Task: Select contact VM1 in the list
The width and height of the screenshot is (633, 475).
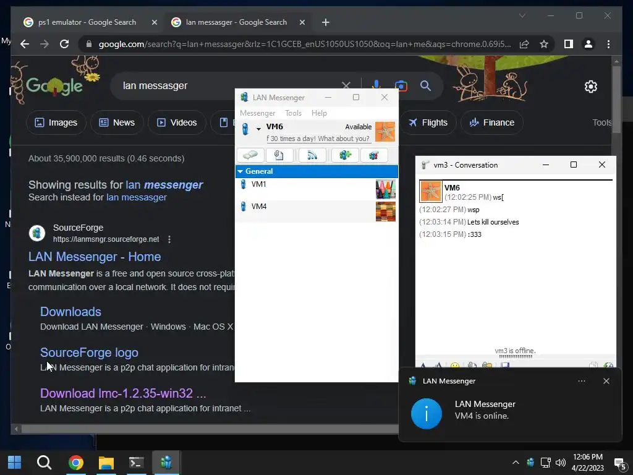Action: 316,189
